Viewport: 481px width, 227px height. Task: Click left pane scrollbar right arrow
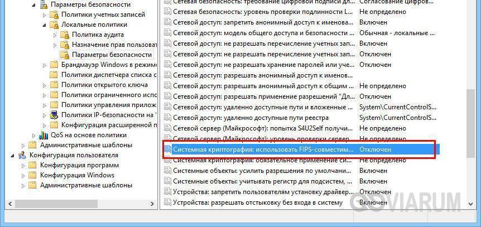pyautogui.click(x=152, y=204)
